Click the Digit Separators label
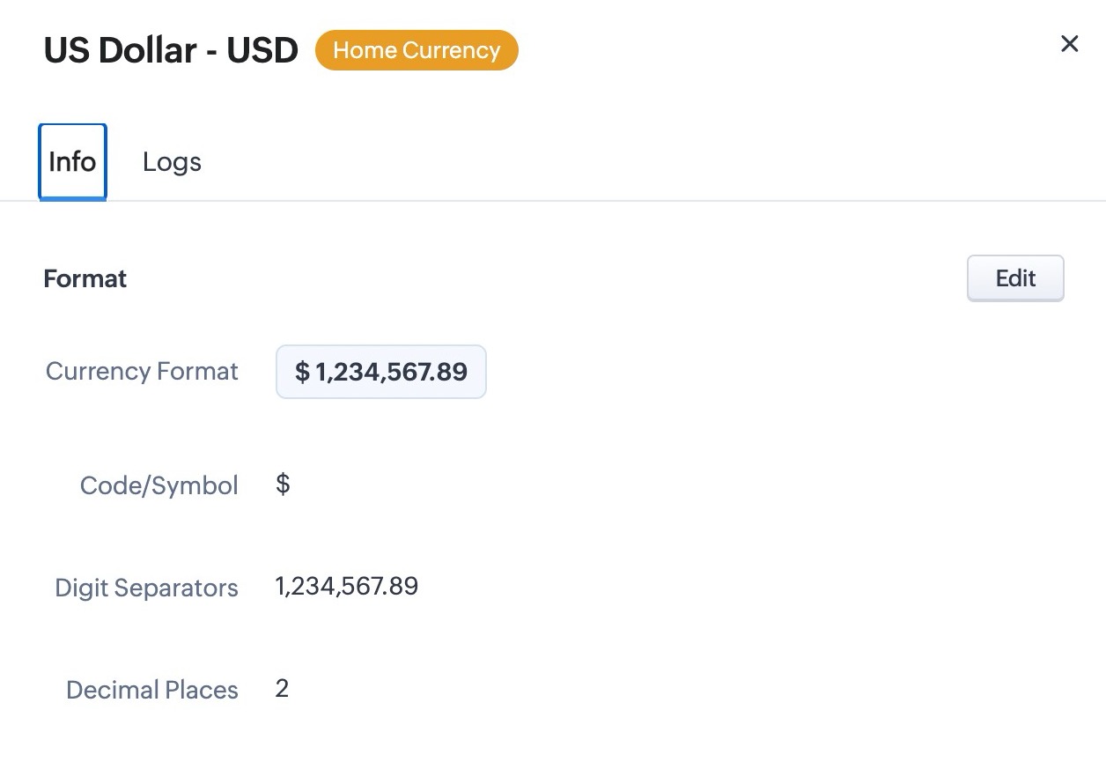Screen dimensions: 1106x762 [x=146, y=588]
